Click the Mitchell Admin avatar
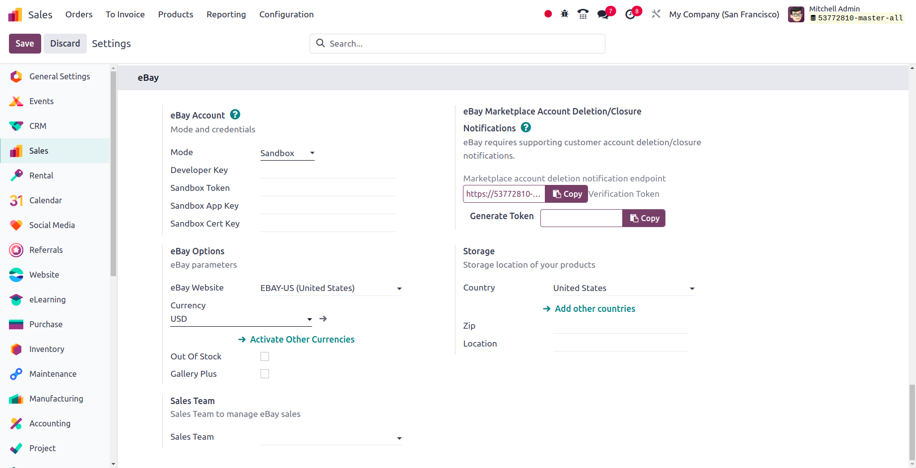 click(796, 14)
